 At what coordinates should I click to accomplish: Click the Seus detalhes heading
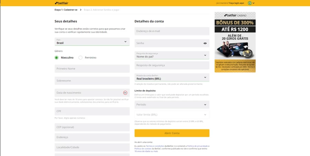tap(66, 21)
